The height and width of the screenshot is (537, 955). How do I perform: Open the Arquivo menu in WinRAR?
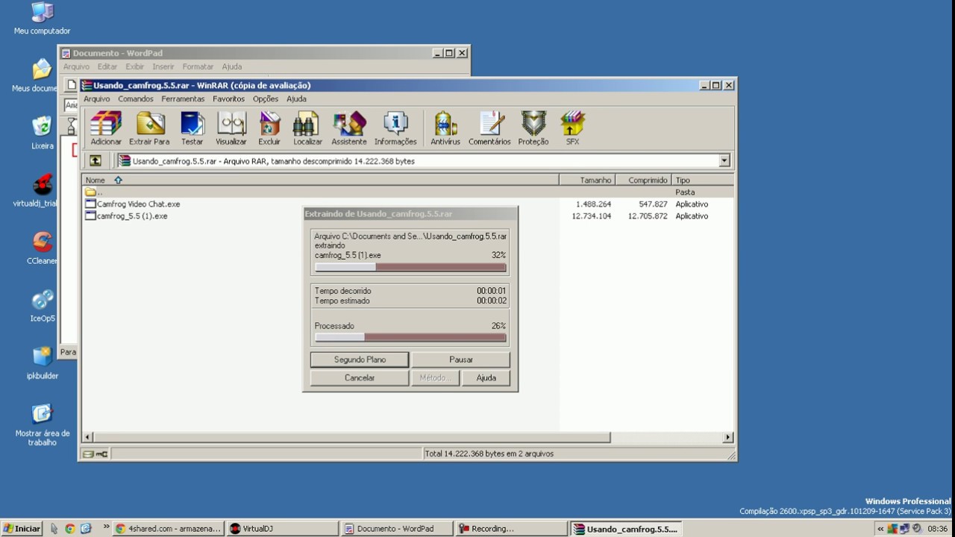coord(96,98)
